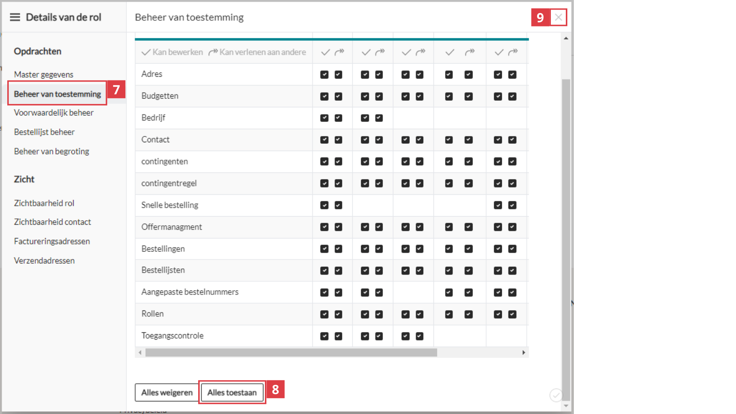Uncheck Bestellijsten grant checkbox in fifth column
The image size is (736, 414).
click(x=512, y=271)
